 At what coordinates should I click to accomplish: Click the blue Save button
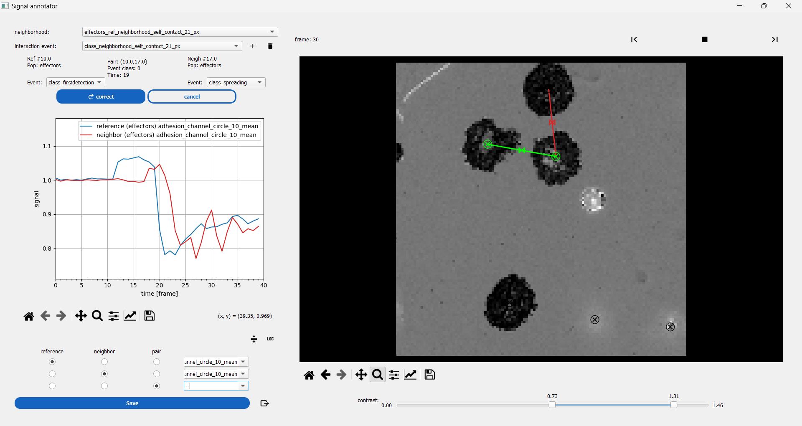[132, 403]
